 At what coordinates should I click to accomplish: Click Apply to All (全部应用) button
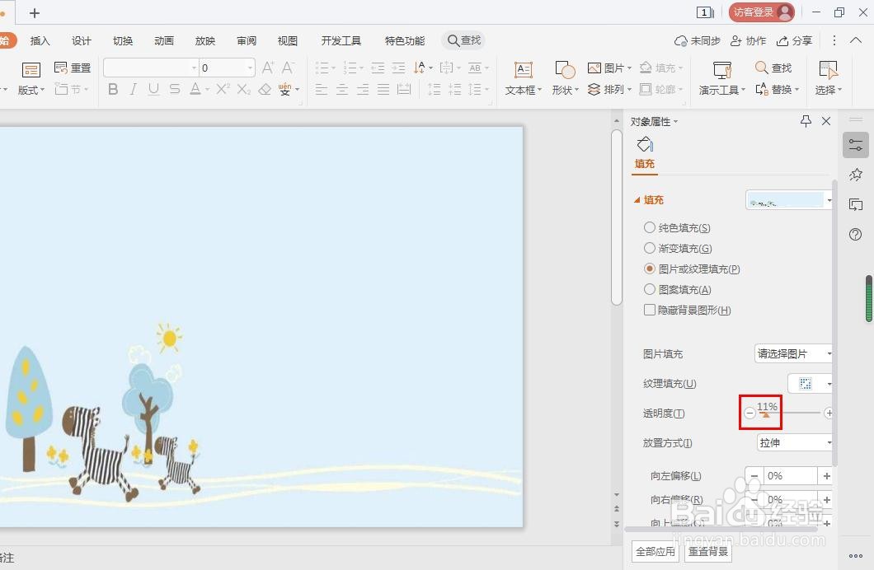(655, 552)
